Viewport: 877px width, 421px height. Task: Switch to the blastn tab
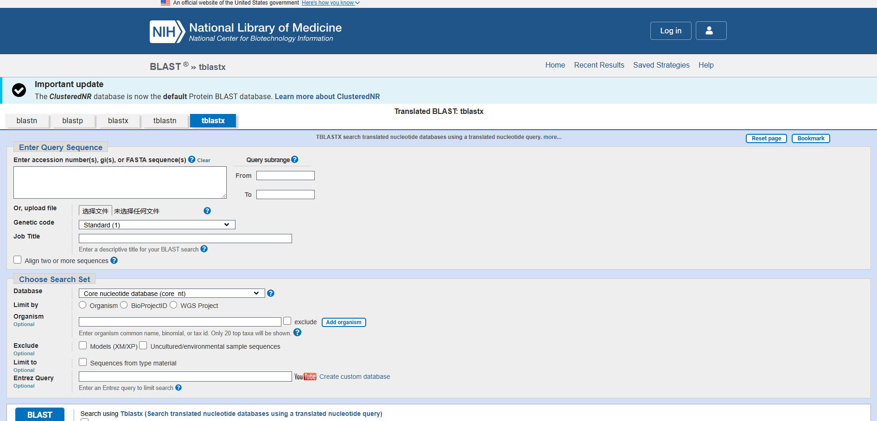click(27, 121)
